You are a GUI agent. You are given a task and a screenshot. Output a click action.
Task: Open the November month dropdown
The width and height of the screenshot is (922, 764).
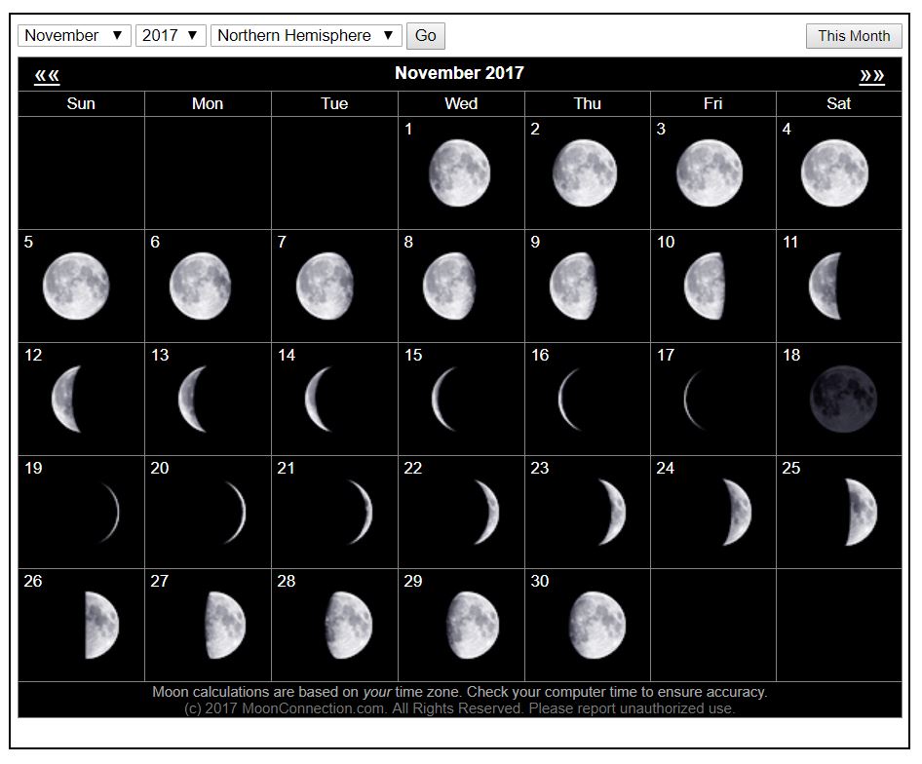click(x=74, y=36)
